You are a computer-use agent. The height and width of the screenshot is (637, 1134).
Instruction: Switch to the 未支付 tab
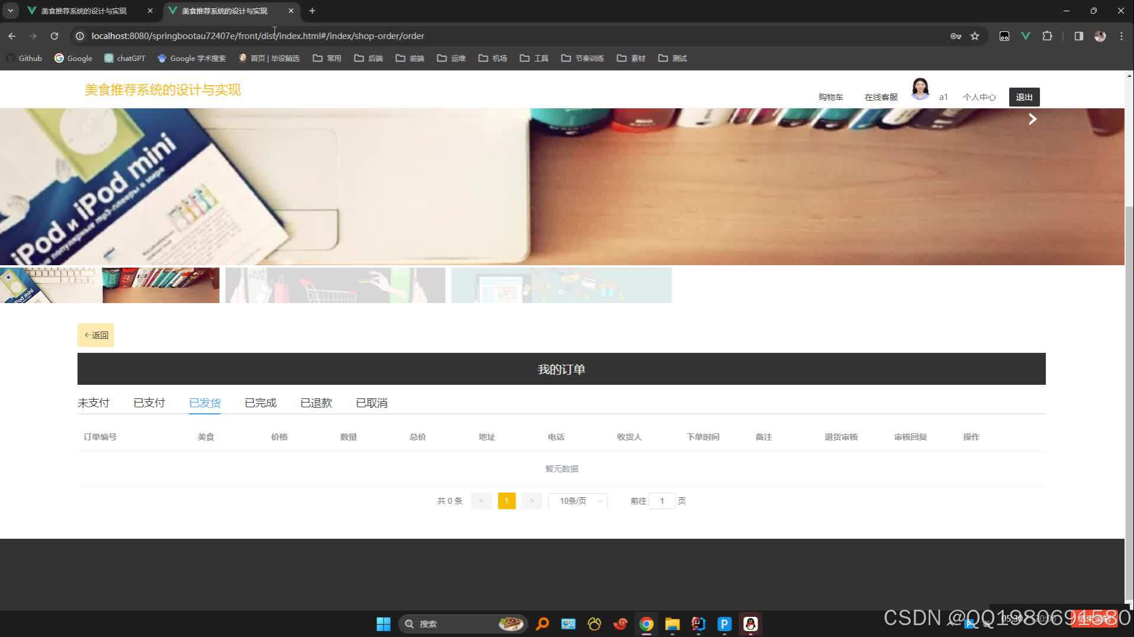pos(94,403)
